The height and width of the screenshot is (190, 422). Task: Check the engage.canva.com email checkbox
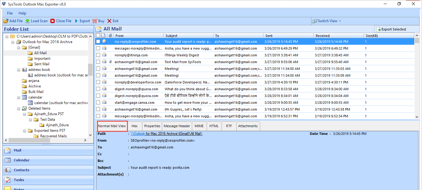pyautogui.click(x=98, y=103)
